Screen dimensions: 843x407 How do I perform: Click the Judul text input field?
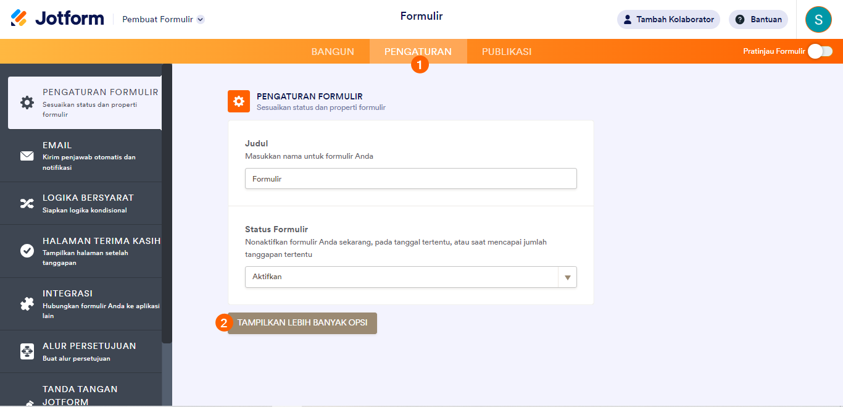[x=411, y=178]
